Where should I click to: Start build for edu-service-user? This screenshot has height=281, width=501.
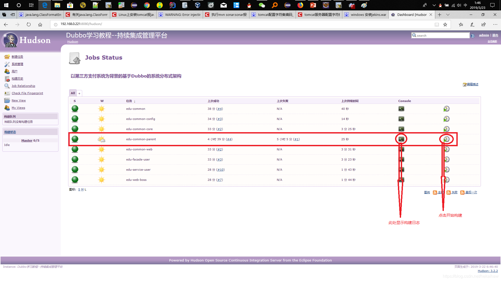click(x=447, y=170)
